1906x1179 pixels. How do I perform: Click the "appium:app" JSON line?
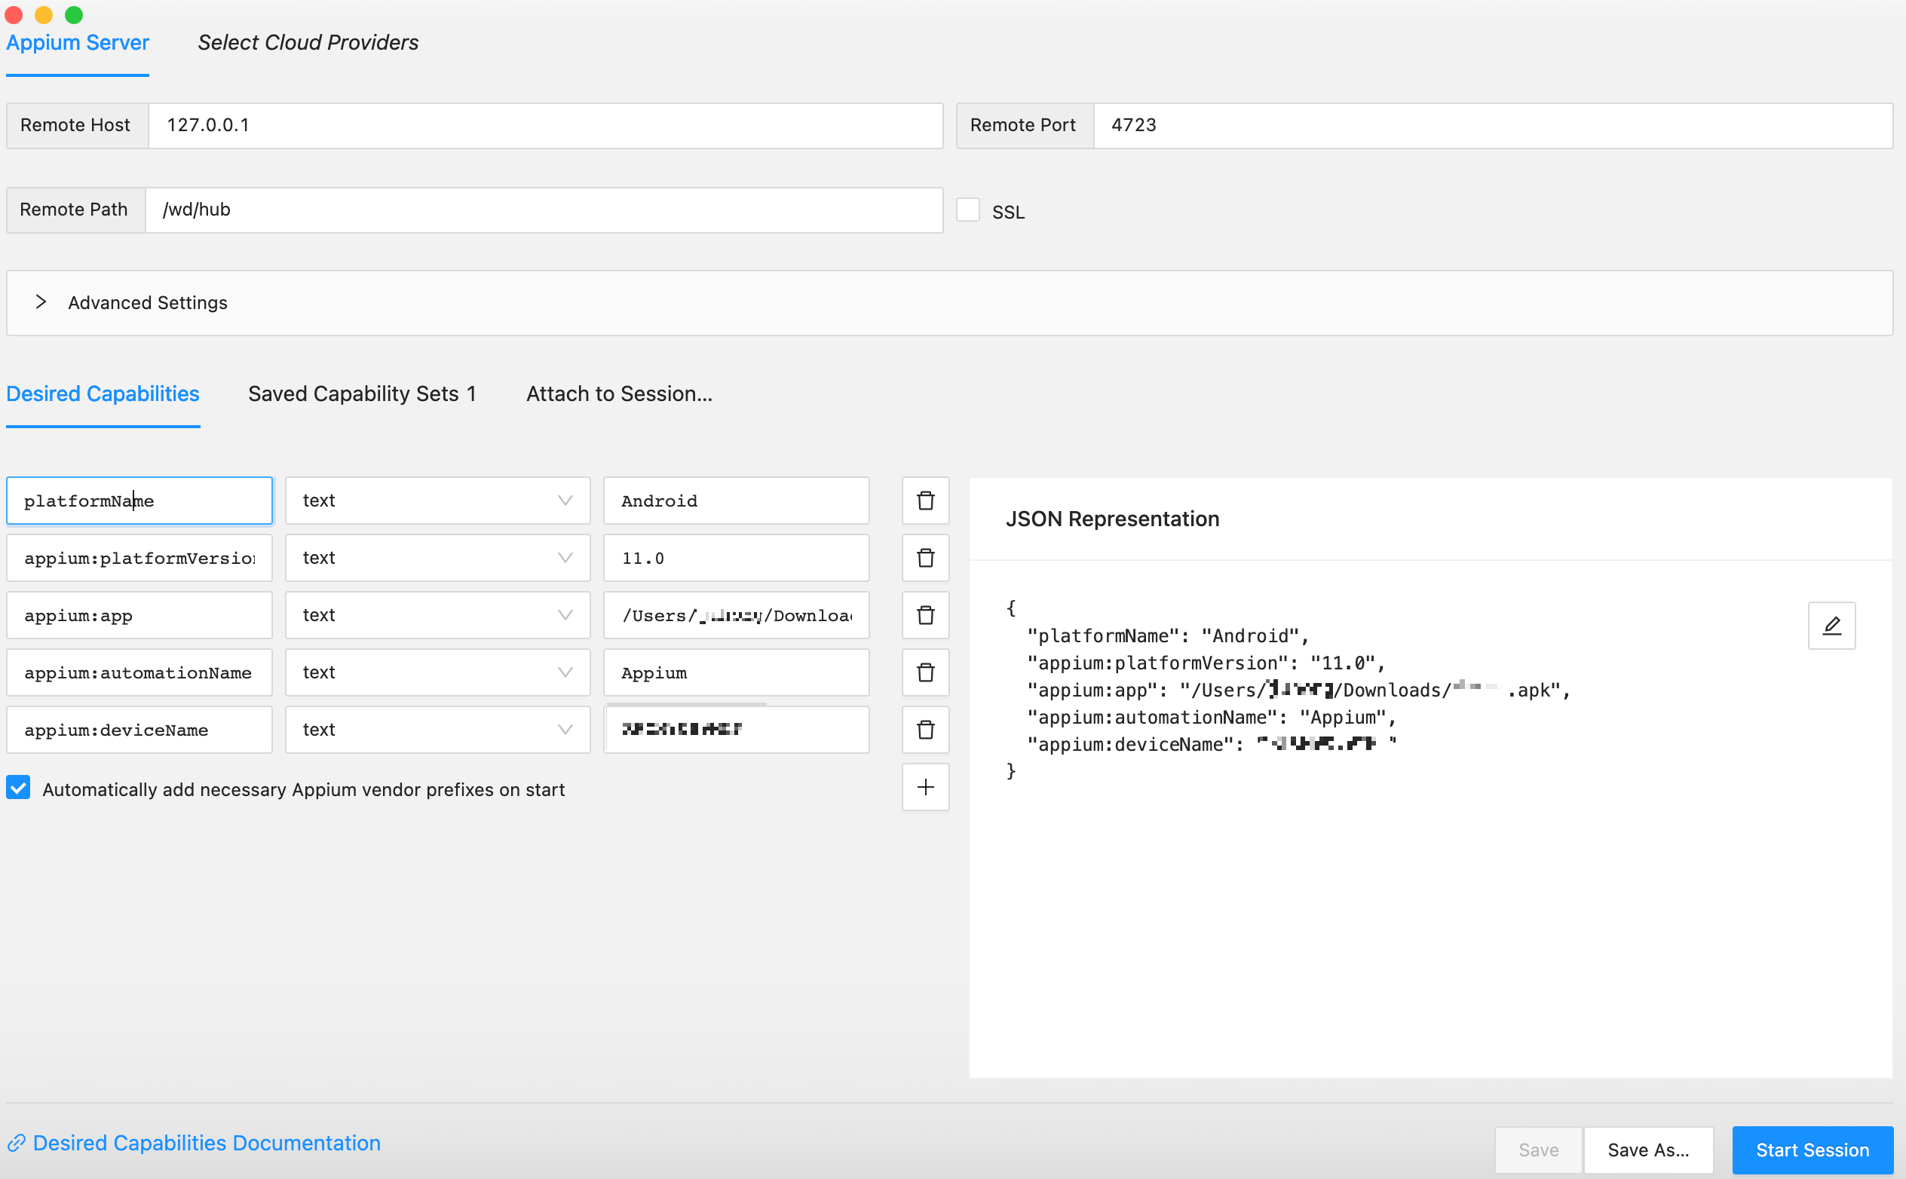1298,690
